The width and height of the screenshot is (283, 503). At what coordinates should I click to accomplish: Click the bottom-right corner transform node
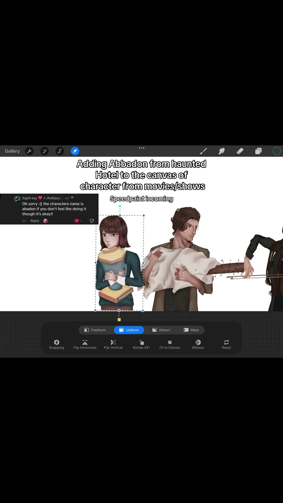[143, 311]
